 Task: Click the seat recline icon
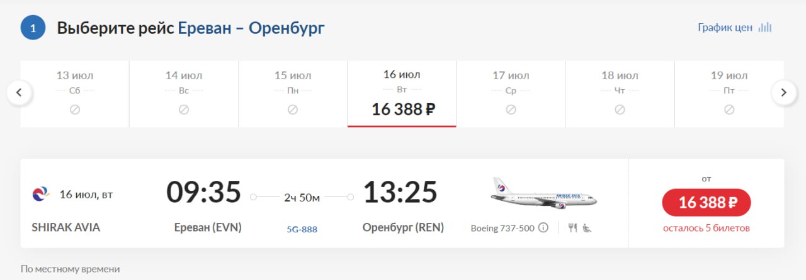587,227
